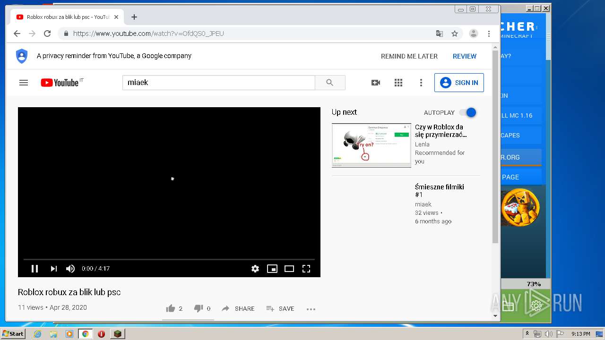Click SAVE to playlist

(280, 309)
